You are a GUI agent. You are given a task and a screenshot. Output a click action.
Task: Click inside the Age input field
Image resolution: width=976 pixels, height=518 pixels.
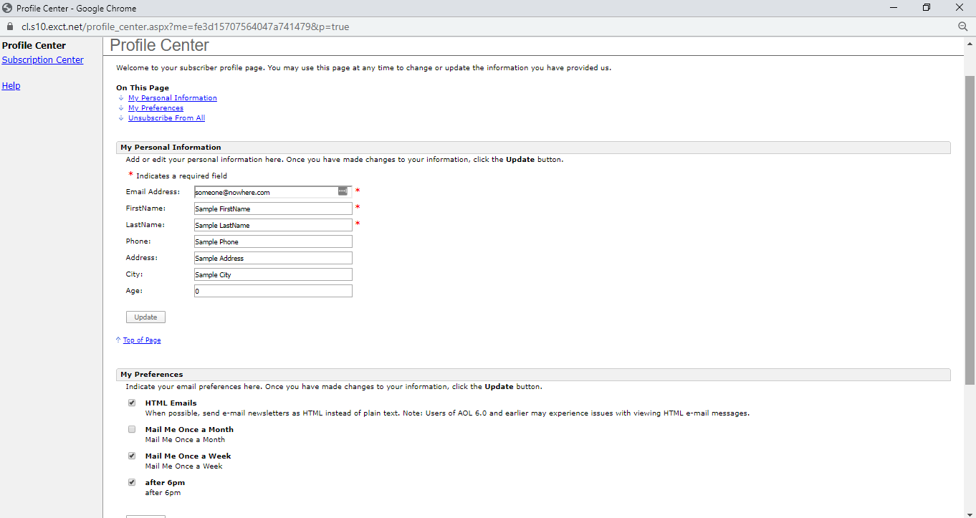tap(272, 290)
